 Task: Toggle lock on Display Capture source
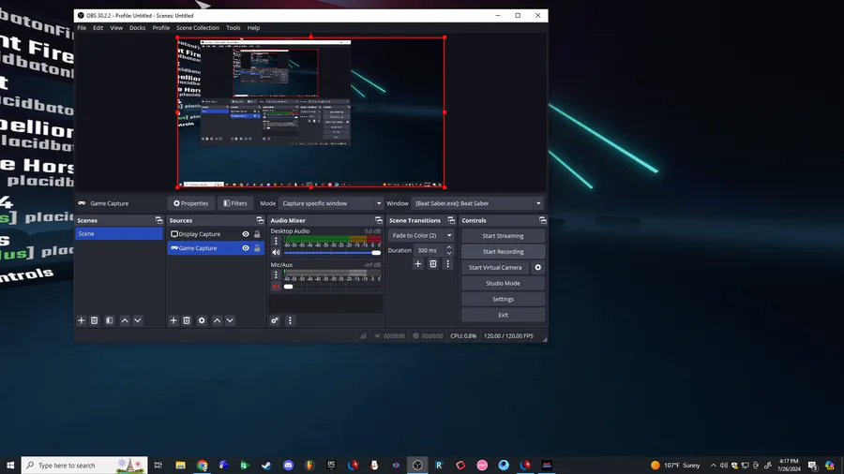click(257, 234)
